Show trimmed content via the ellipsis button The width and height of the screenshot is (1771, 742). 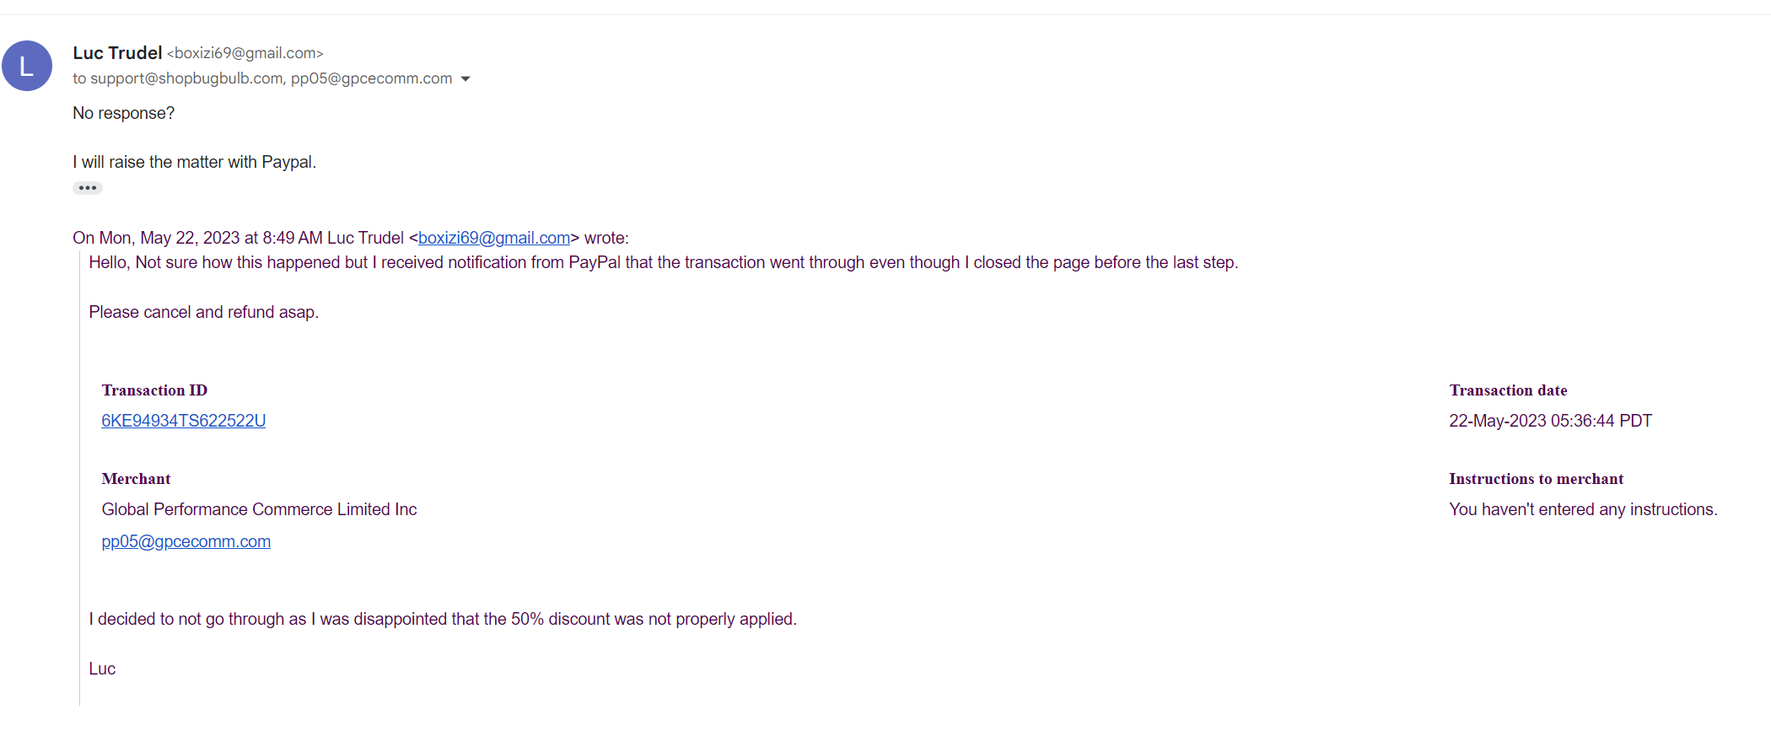[x=88, y=188]
